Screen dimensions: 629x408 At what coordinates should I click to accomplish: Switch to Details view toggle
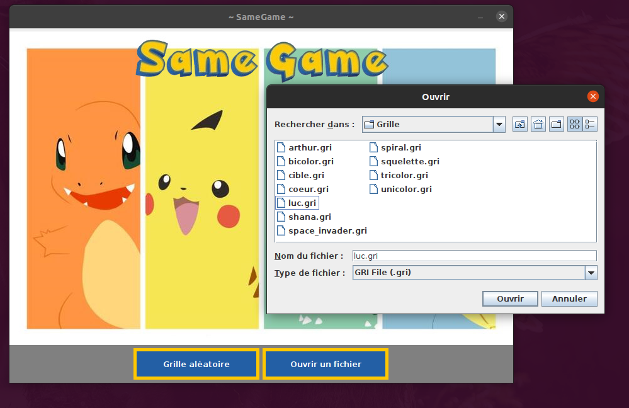pos(590,124)
